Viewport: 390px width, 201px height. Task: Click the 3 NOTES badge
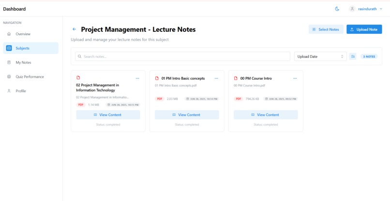369,57
